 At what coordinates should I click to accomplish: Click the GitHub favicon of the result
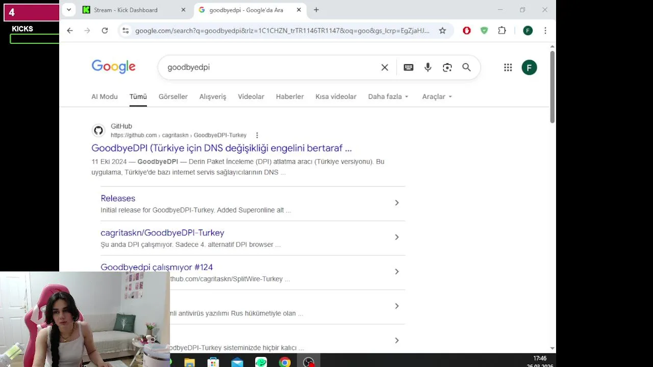tap(98, 130)
